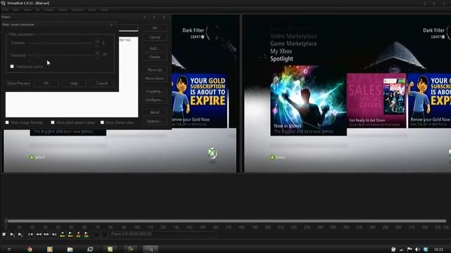Open the Options menu
451x253 pixels.
click(78, 10)
